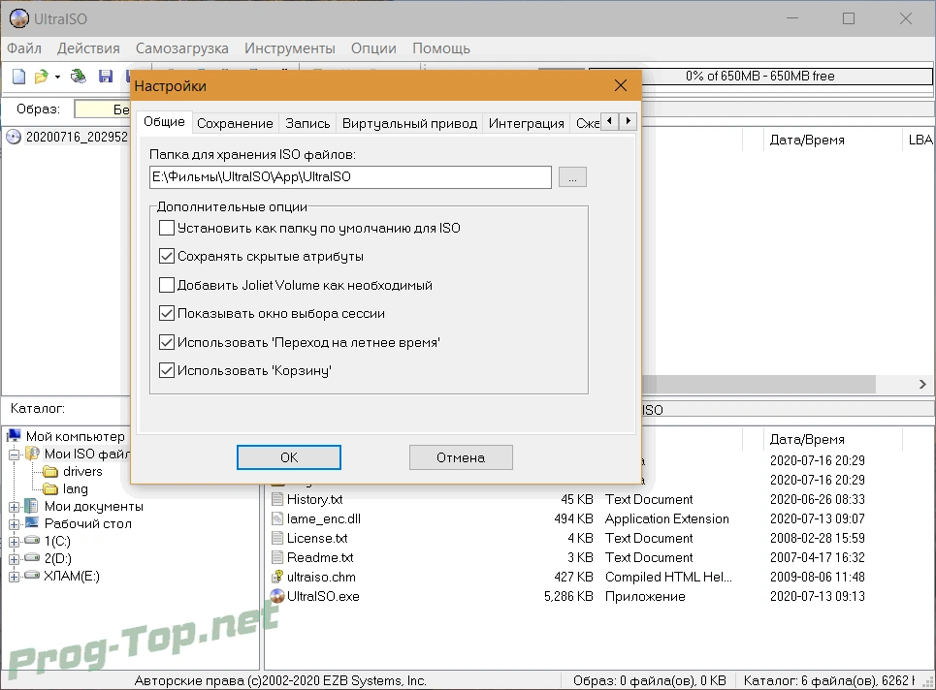Enable Установить как папку по умолчанию для ISO
The image size is (936, 690).
tap(167, 228)
